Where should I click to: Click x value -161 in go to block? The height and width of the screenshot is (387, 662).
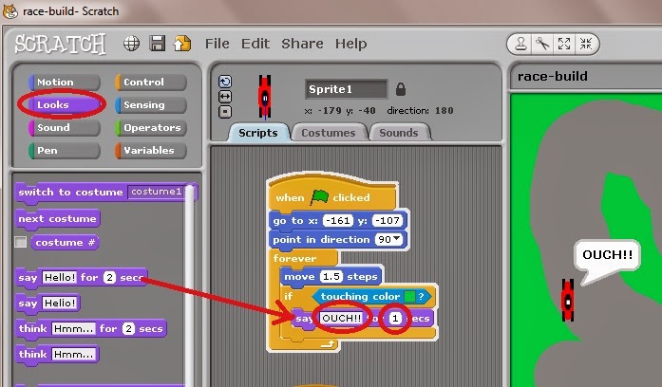pyautogui.click(x=338, y=220)
